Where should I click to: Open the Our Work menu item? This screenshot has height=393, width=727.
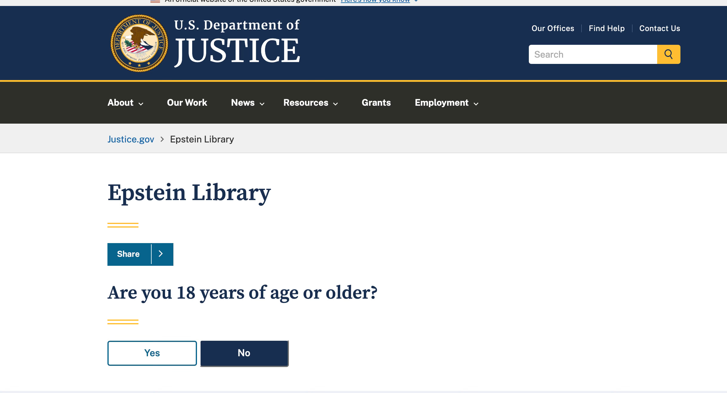click(x=187, y=102)
